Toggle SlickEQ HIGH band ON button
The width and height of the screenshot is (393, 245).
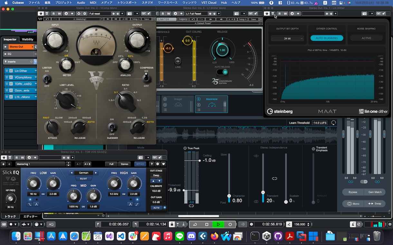point(124,194)
